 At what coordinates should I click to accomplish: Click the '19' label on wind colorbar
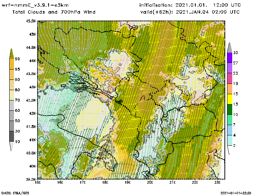point(236,84)
